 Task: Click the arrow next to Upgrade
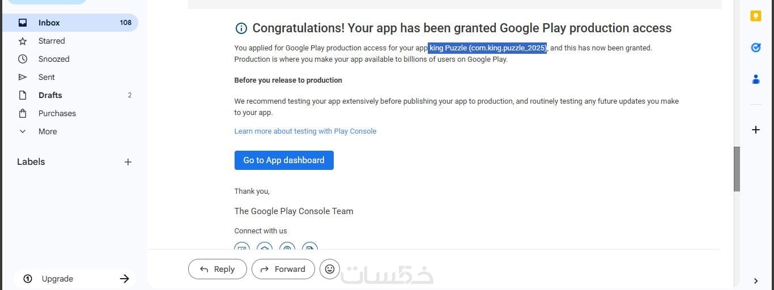point(125,279)
